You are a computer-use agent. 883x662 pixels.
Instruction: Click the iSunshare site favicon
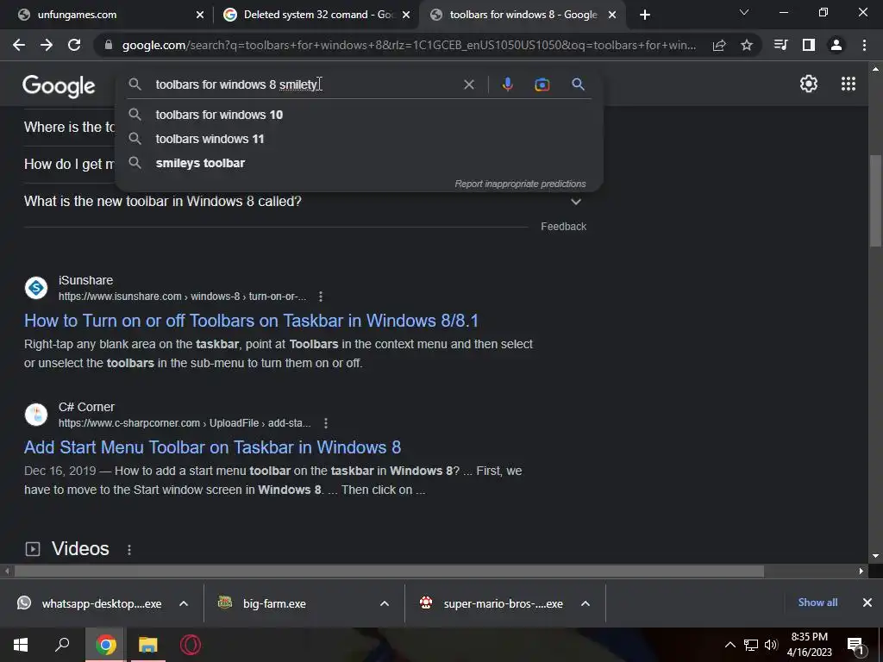(x=36, y=288)
